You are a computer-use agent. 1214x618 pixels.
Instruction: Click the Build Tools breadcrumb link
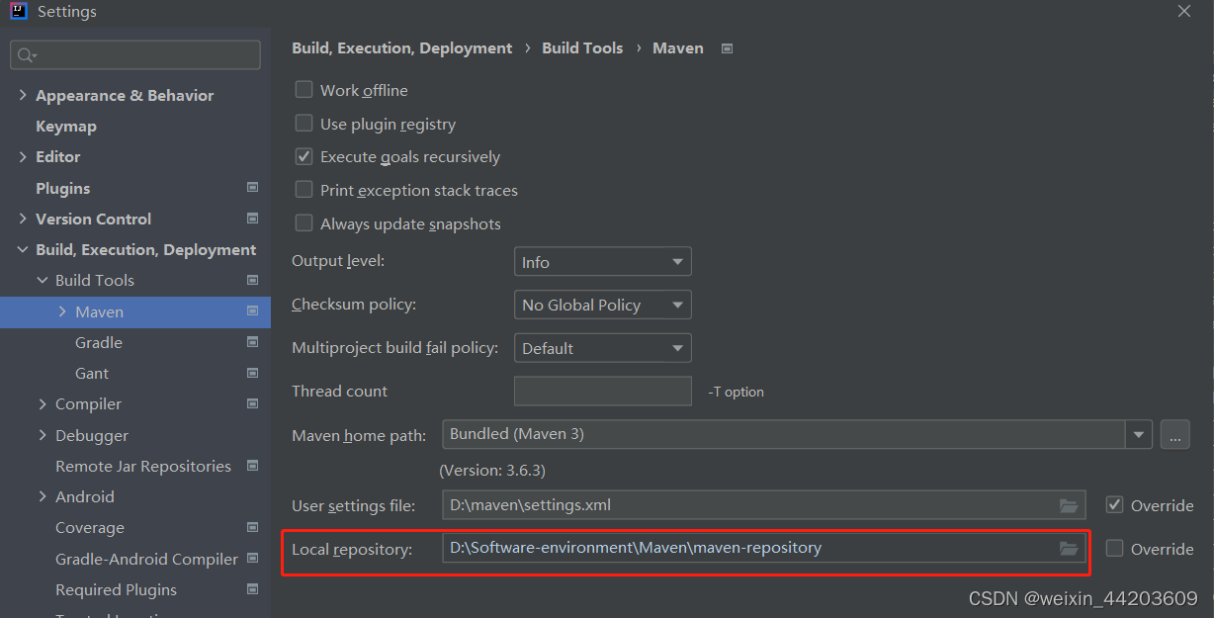[x=582, y=47]
